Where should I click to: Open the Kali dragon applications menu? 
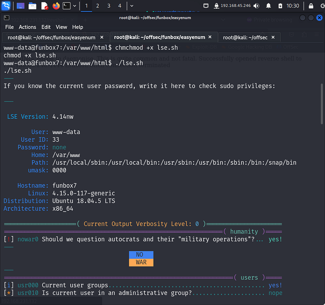pyautogui.click(x=6, y=6)
